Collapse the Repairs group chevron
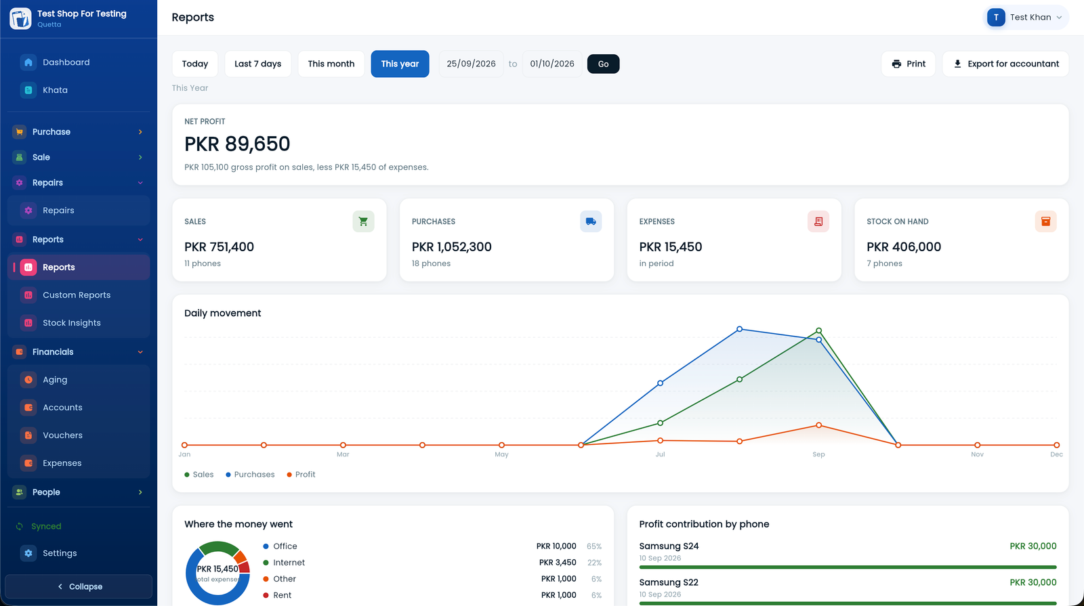This screenshot has height=606, width=1084. point(140,183)
